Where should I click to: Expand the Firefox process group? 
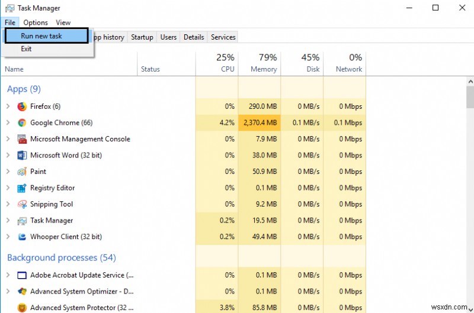[x=8, y=107]
